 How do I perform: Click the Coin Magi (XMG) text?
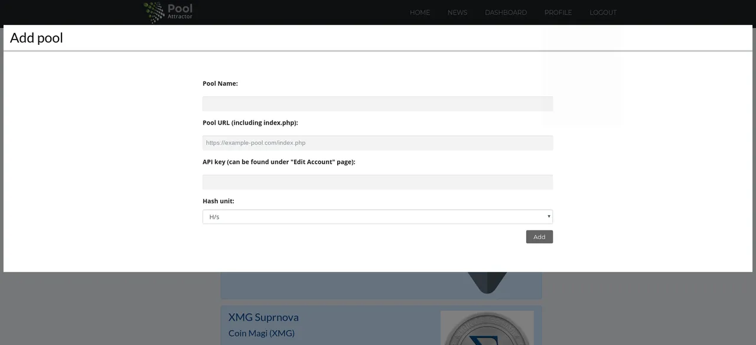coord(261,333)
